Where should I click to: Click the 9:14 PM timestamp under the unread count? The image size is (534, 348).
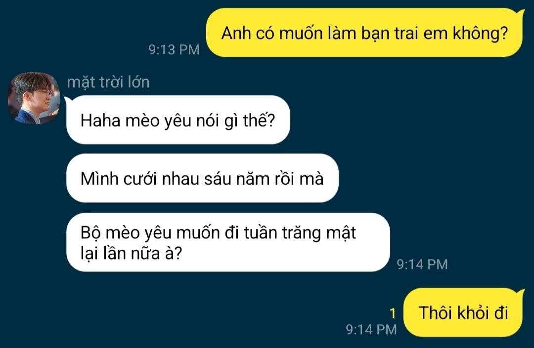tap(371, 329)
